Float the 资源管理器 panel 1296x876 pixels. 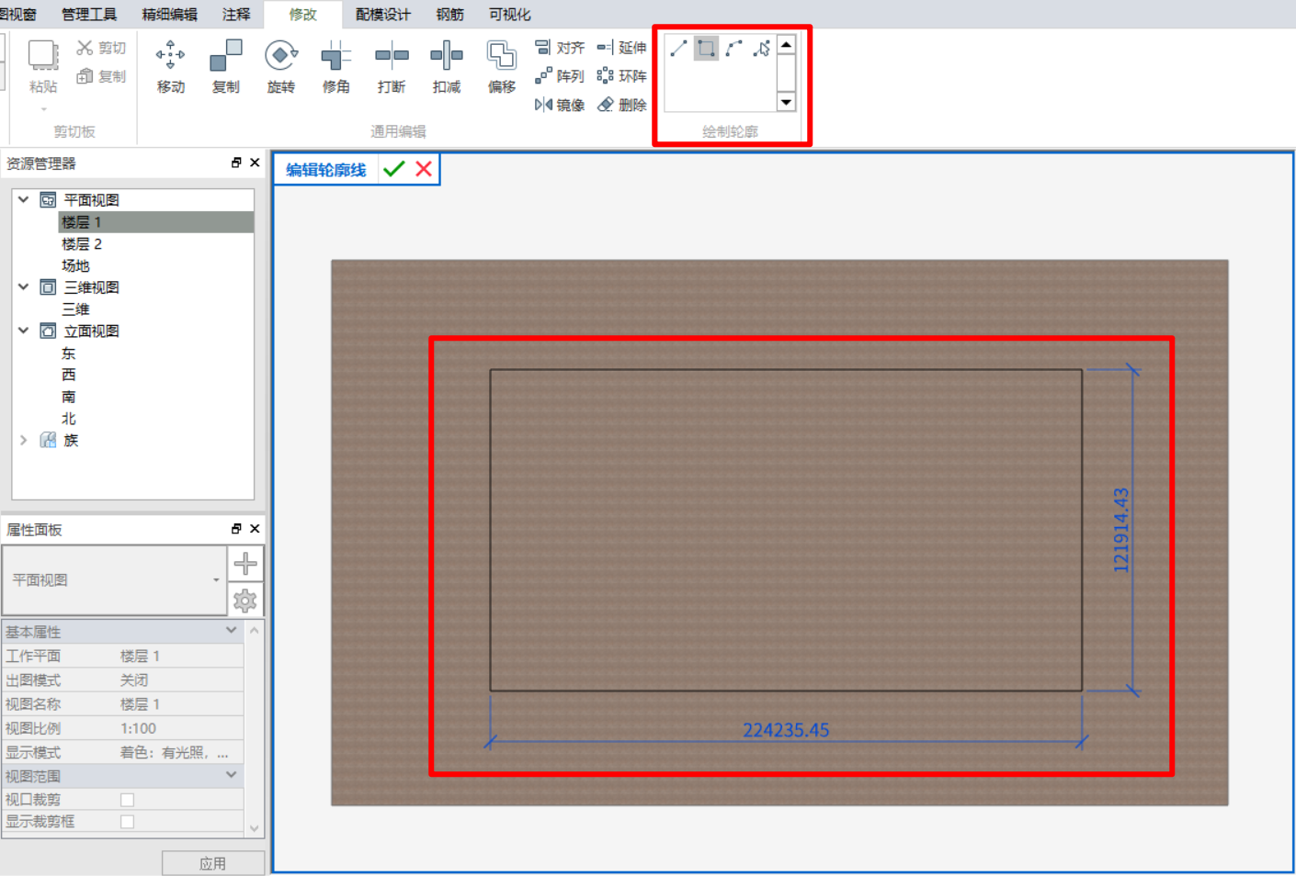236,163
